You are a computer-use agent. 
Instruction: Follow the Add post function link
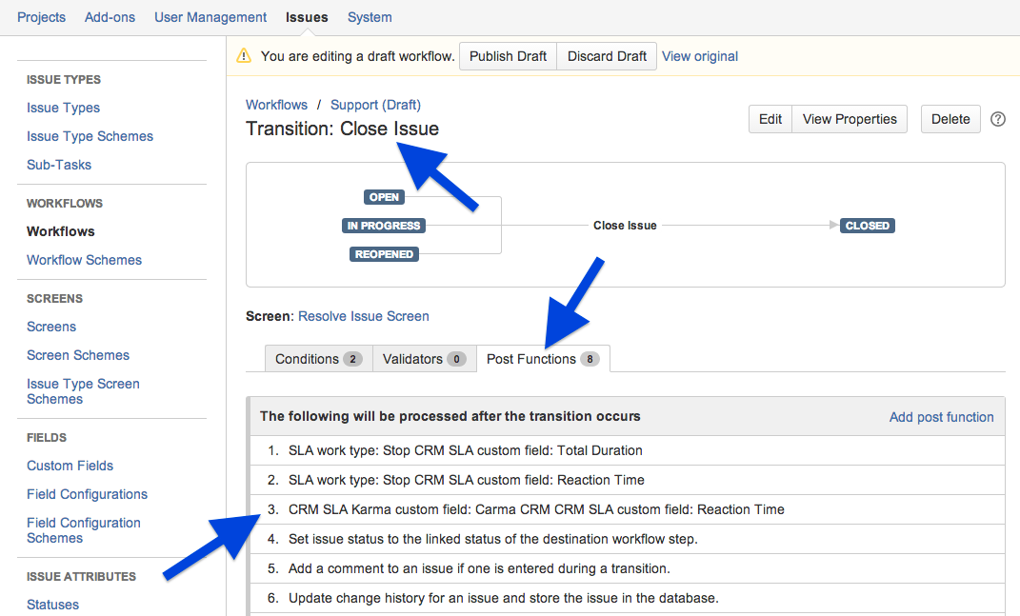point(941,417)
